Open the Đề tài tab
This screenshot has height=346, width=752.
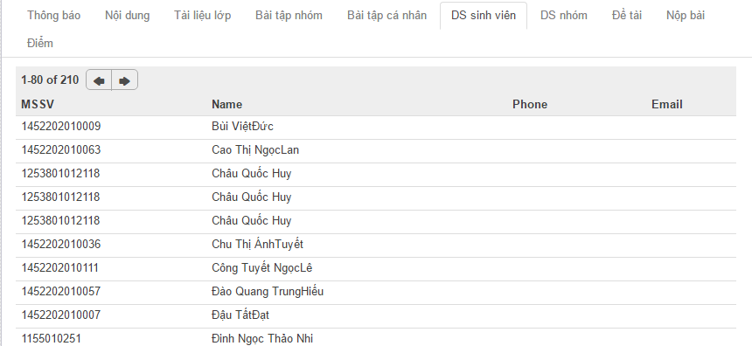click(x=627, y=16)
